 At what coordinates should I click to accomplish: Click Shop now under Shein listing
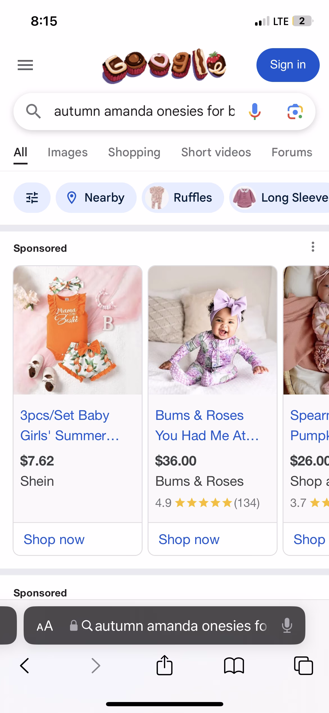point(54,540)
